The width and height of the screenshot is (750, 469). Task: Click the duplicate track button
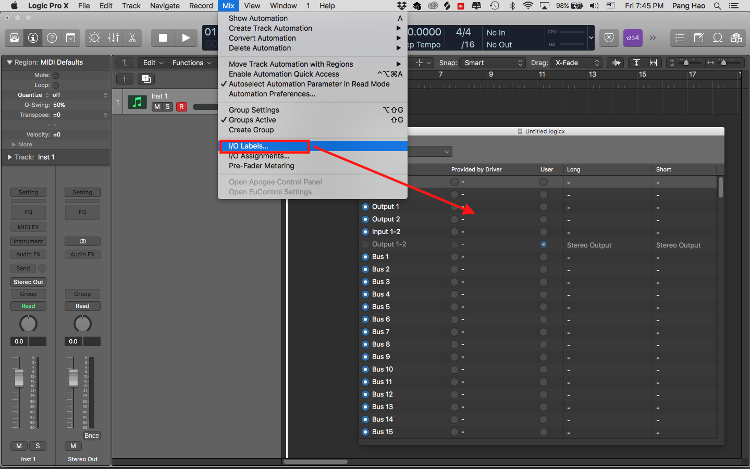[146, 79]
